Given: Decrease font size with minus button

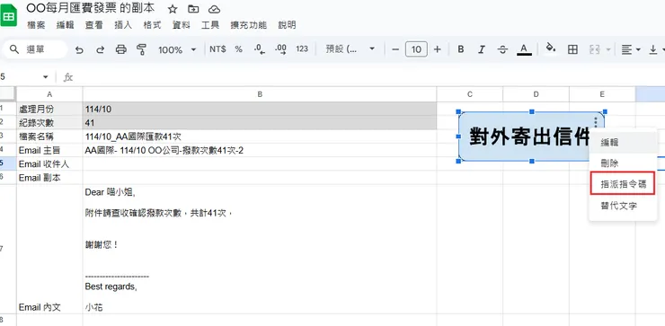Looking at the screenshot, I should [395, 49].
